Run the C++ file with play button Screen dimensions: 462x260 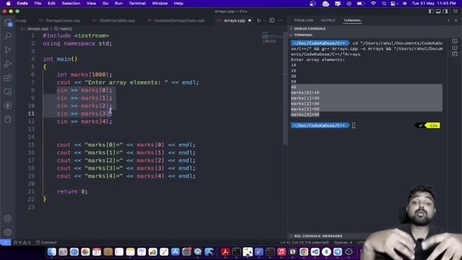click(x=258, y=21)
